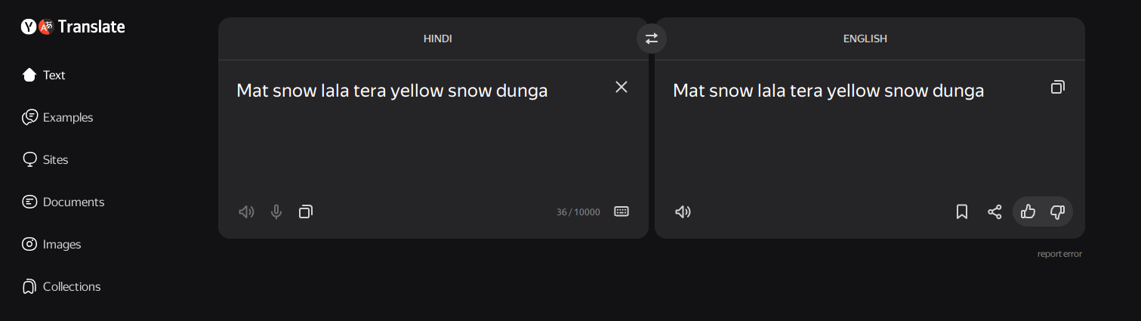1141x321 pixels.
Task: Bookmark this translation to collections
Action: tap(962, 212)
